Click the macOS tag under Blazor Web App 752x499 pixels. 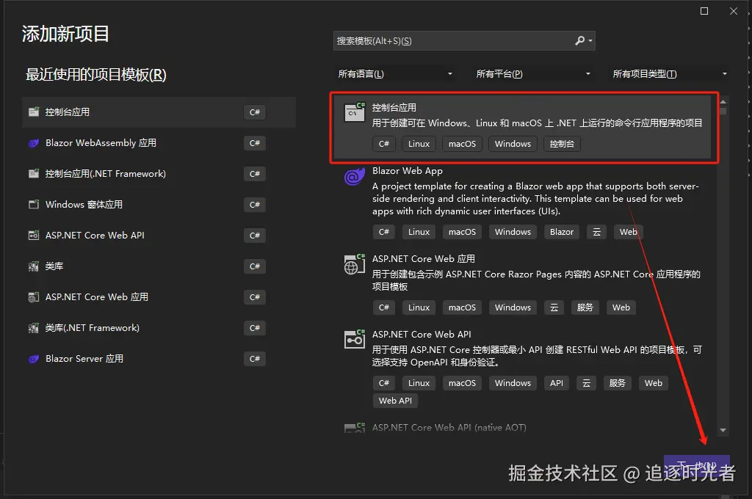click(x=463, y=232)
